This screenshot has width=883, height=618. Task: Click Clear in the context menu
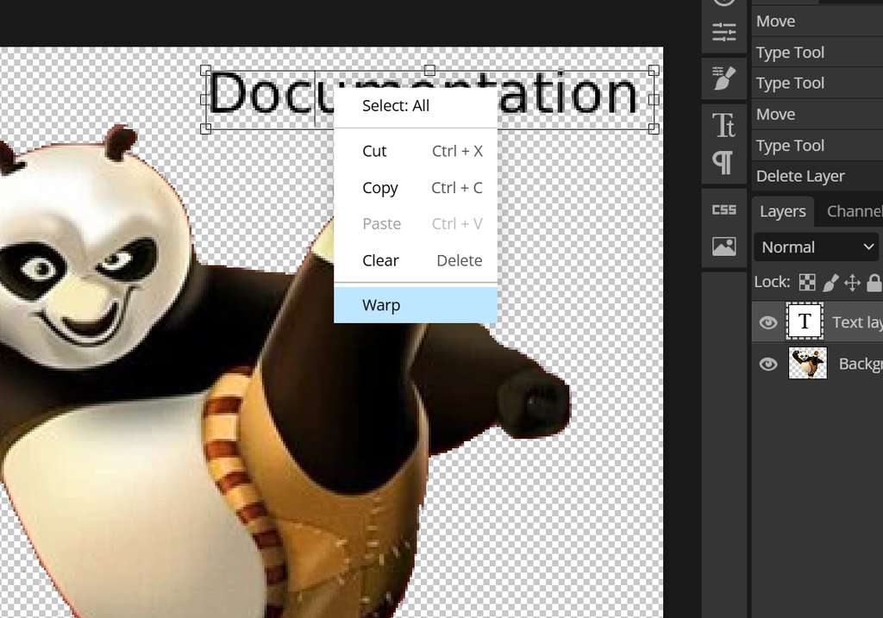click(x=416, y=260)
